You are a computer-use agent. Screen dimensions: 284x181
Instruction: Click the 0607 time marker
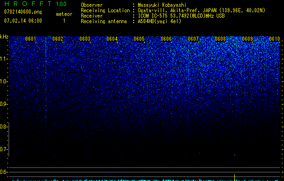(193, 39)
